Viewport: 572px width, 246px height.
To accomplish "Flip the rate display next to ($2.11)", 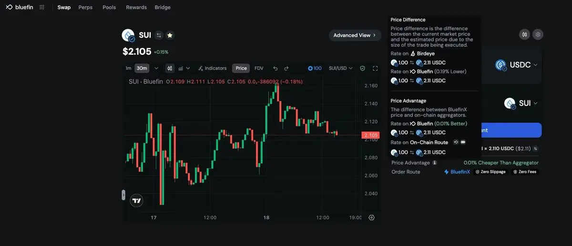I will (535, 149).
